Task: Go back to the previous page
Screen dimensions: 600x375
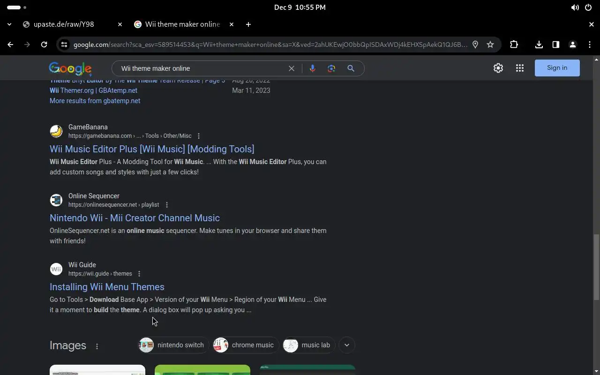Action: pos(10,45)
